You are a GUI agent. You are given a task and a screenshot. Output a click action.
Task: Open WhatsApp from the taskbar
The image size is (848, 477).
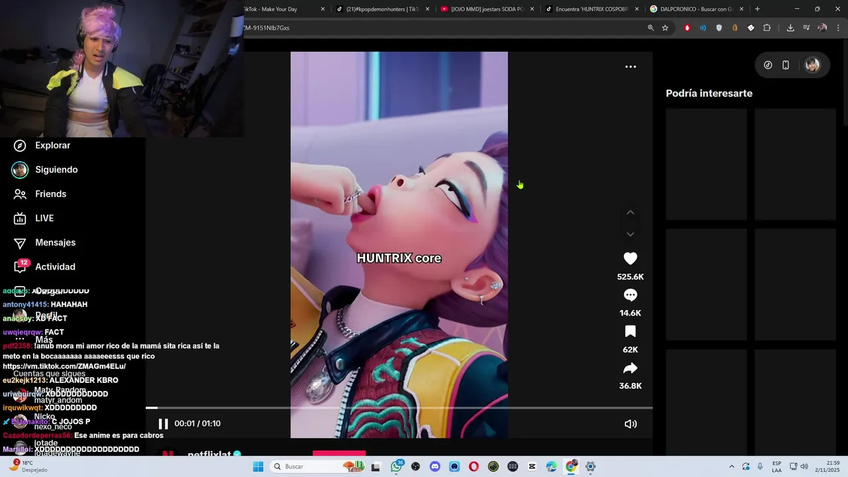(396, 466)
